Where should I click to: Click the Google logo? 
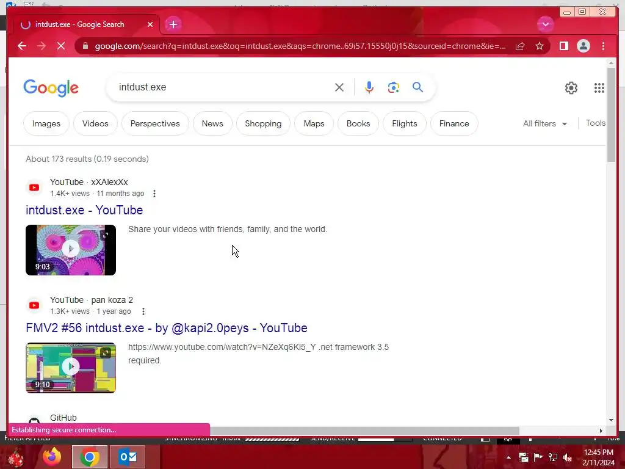tap(51, 88)
